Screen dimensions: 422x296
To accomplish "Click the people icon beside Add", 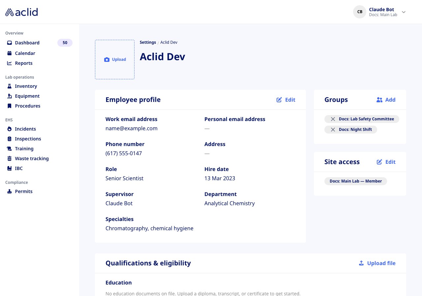I will point(379,100).
